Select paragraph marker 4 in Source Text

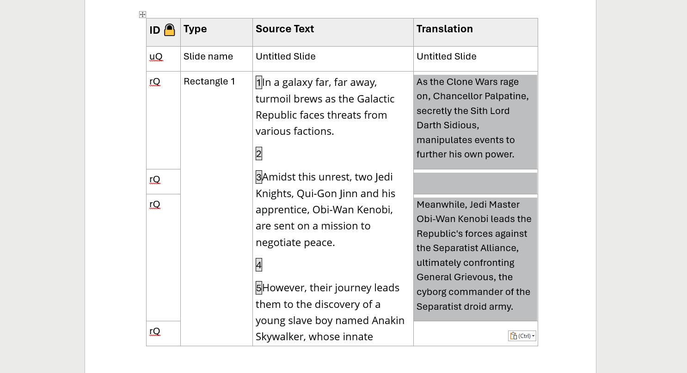[x=259, y=265]
